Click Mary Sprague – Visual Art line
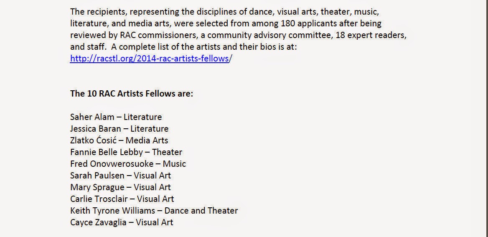This screenshot has height=237, width=488. [120, 187]
